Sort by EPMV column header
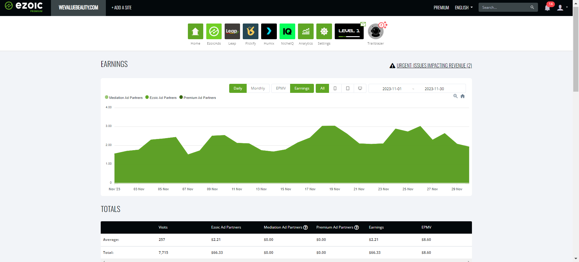This screenshot has width=579, height=262. tap(426, 227)
